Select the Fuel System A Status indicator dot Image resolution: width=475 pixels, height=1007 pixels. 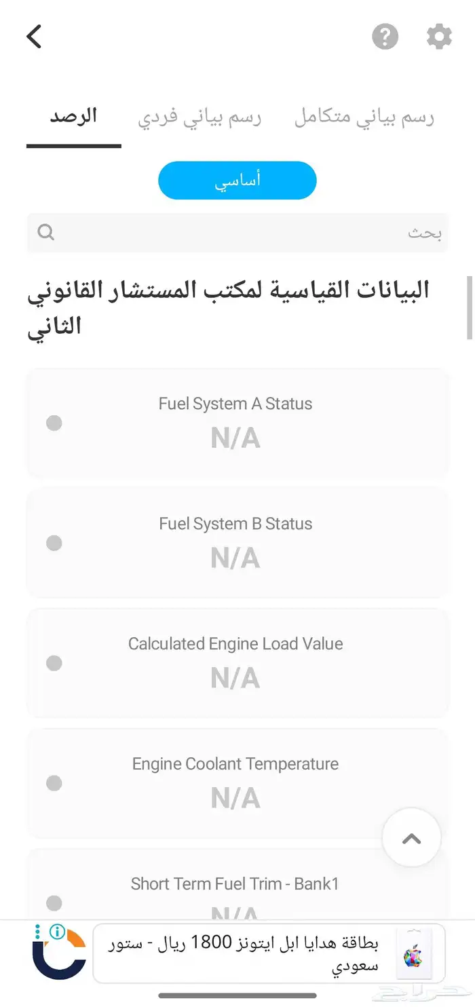click(54, 423)
